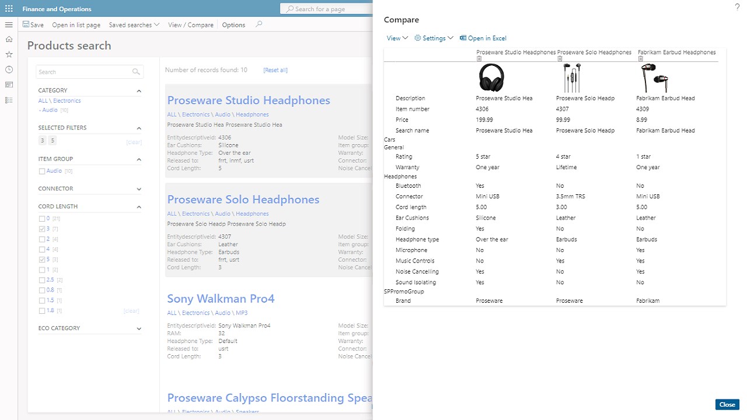Image resolution: width=747 pixels, height=420 pixels.
Task: Remove selected filter tag 5
Action: coord(53,141)
